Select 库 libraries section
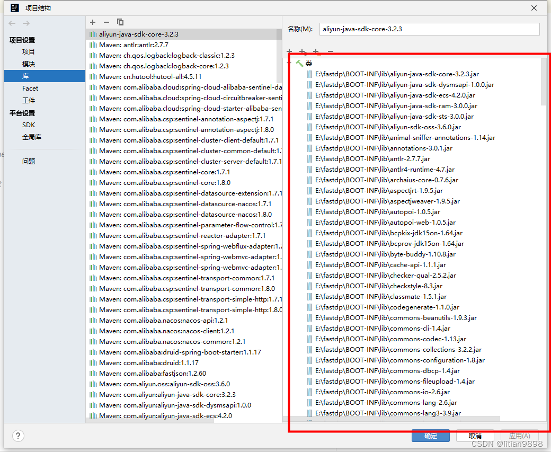The width and height of the screenshot is (551, 452). click(x=45, y=76)
